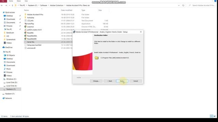Open OneDrive in navigation pane
Screen dimensions: 218x122
tap(9, 47)
